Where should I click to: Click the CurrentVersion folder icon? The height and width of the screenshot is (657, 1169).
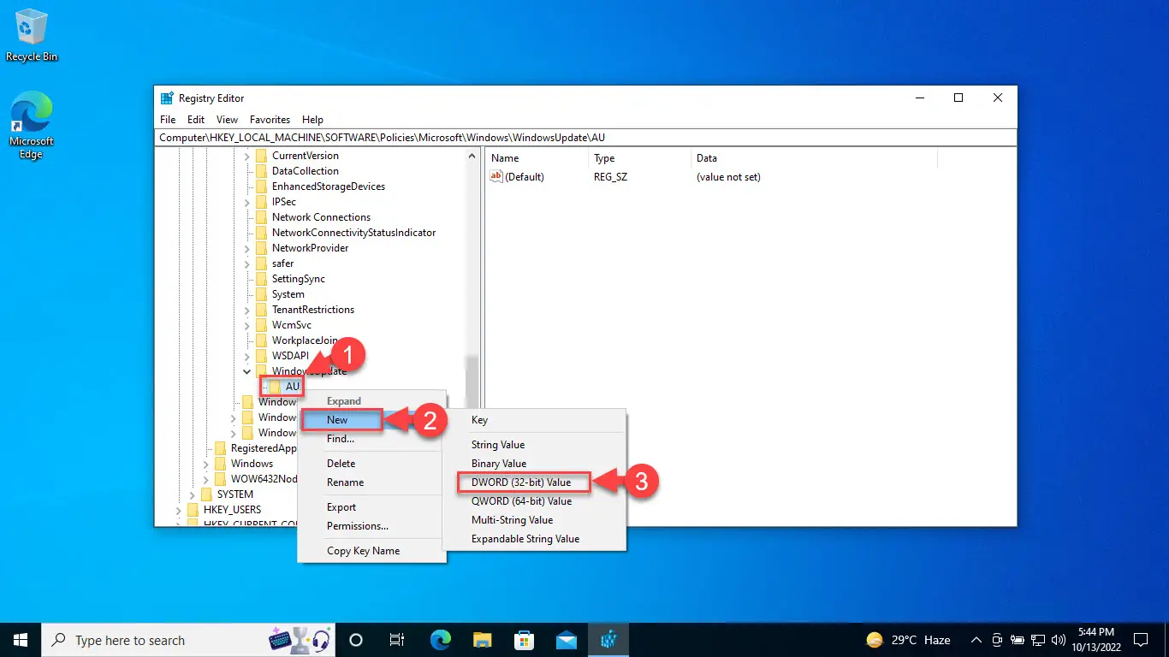[x=262, y=156]
